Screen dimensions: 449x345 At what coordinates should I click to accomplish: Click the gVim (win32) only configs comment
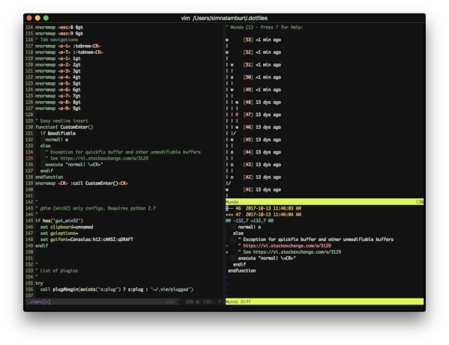95,208
